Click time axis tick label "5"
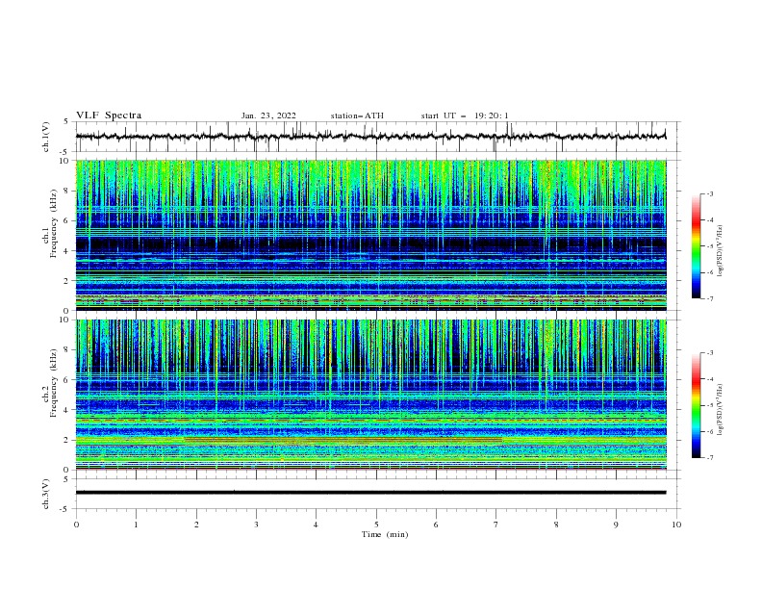 [376, 525]
